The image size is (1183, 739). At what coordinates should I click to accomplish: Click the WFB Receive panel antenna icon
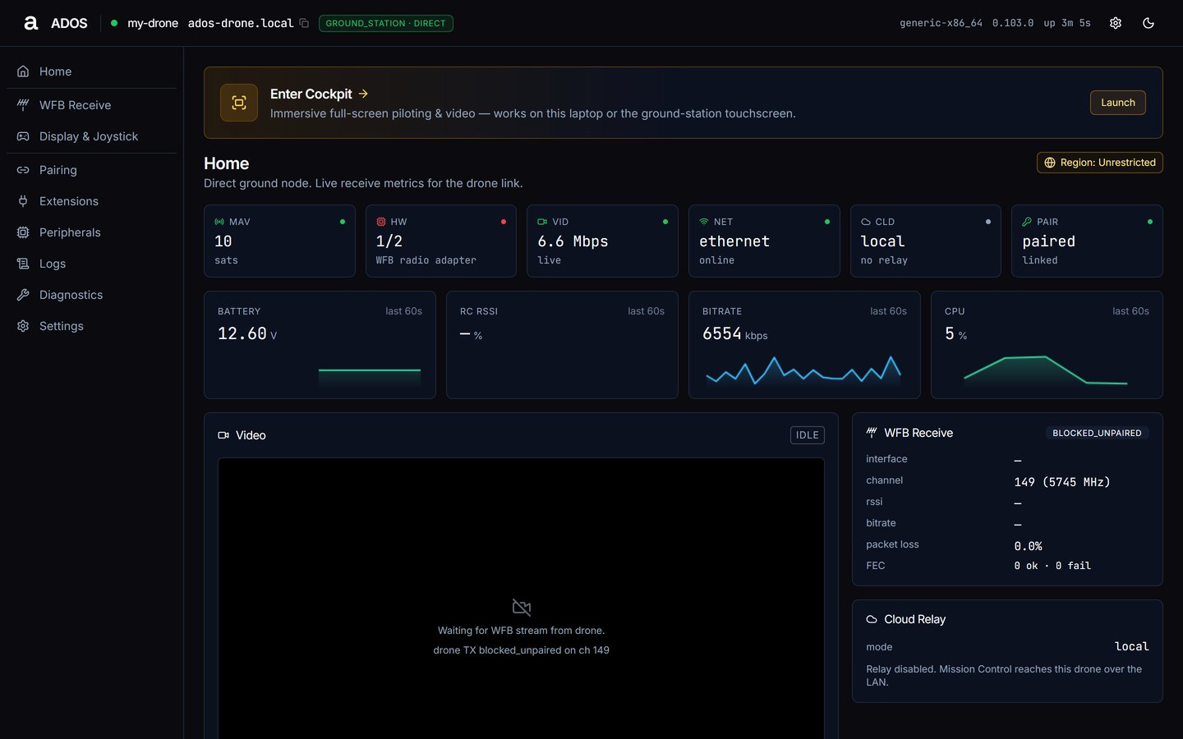872,433
